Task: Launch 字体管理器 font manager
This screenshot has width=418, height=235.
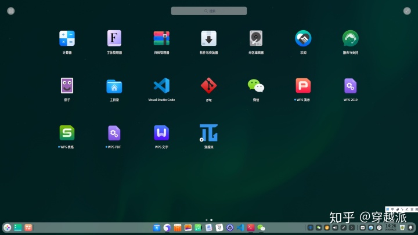Action: (x=114, y=38)
